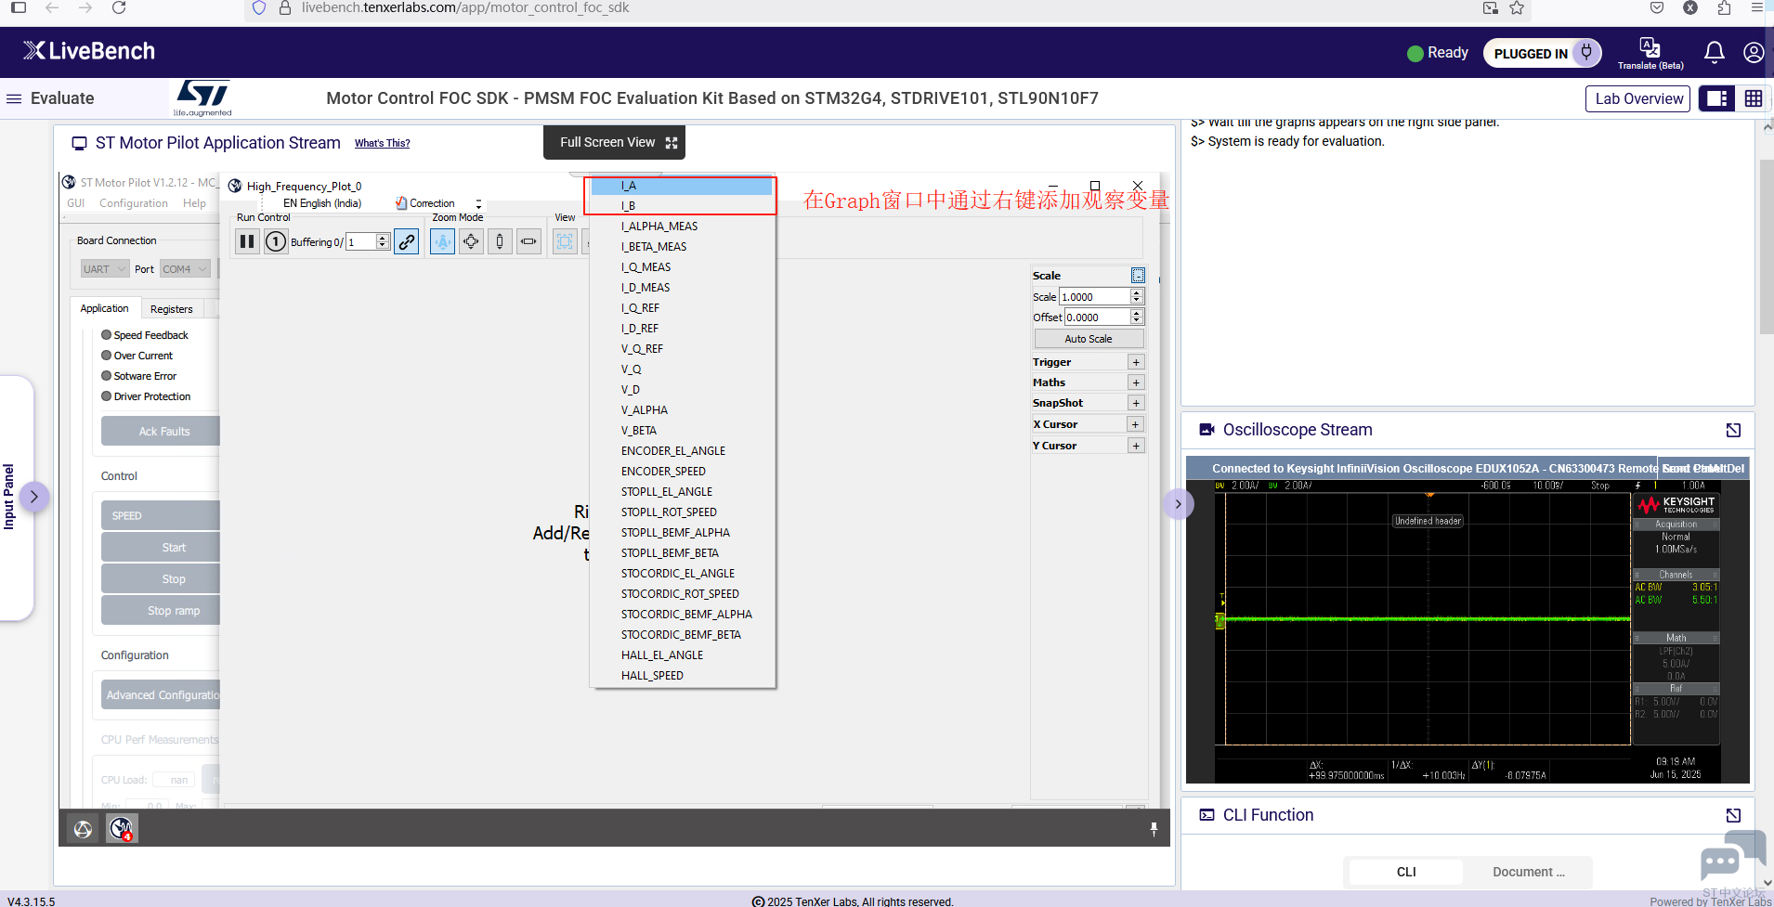Switch to the Registers tab
1774x907 pixels.
[172, 309]
